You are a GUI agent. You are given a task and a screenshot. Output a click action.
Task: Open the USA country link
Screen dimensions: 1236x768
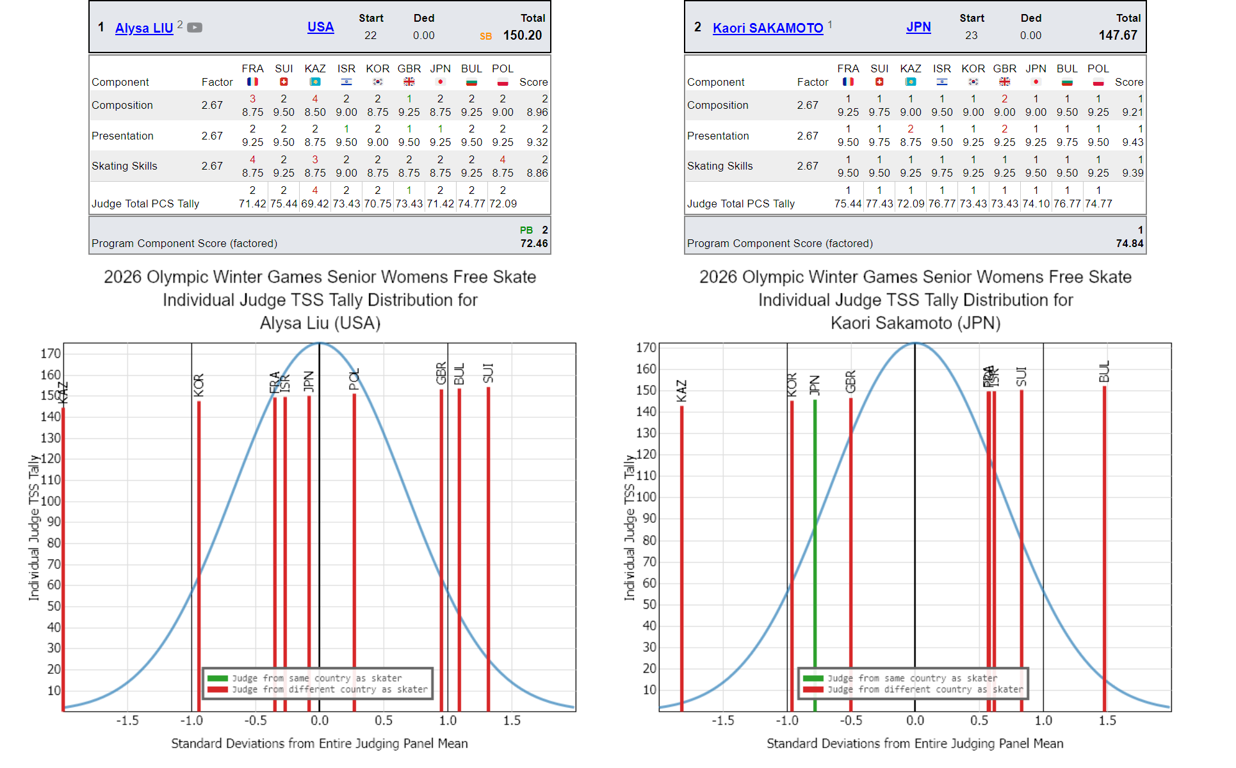coord(320,27)
